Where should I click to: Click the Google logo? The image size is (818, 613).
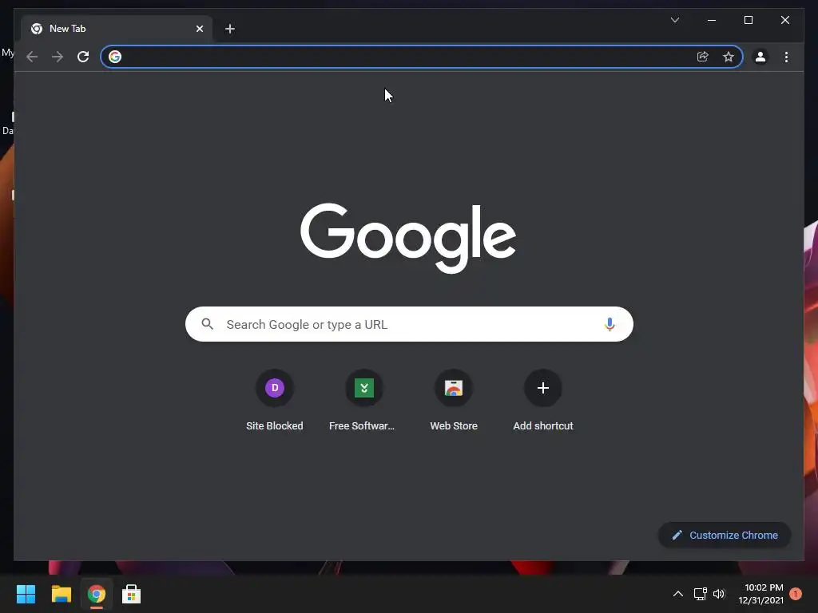click(x=408, y=238)
